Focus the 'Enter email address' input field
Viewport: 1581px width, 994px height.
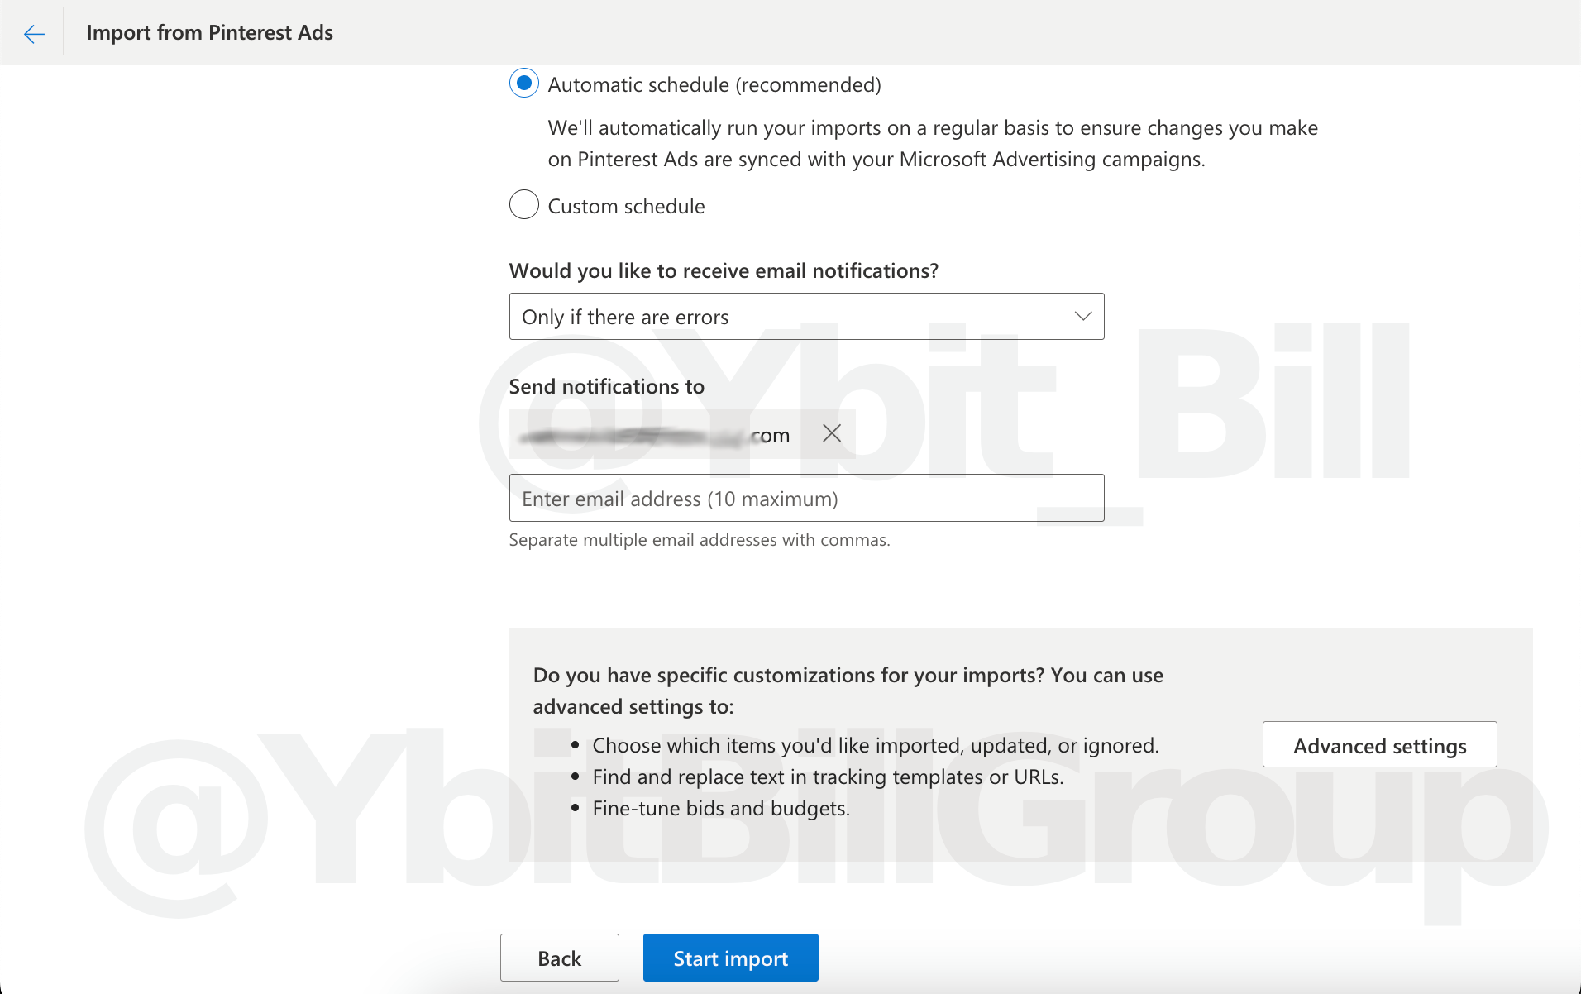[806, 499]
